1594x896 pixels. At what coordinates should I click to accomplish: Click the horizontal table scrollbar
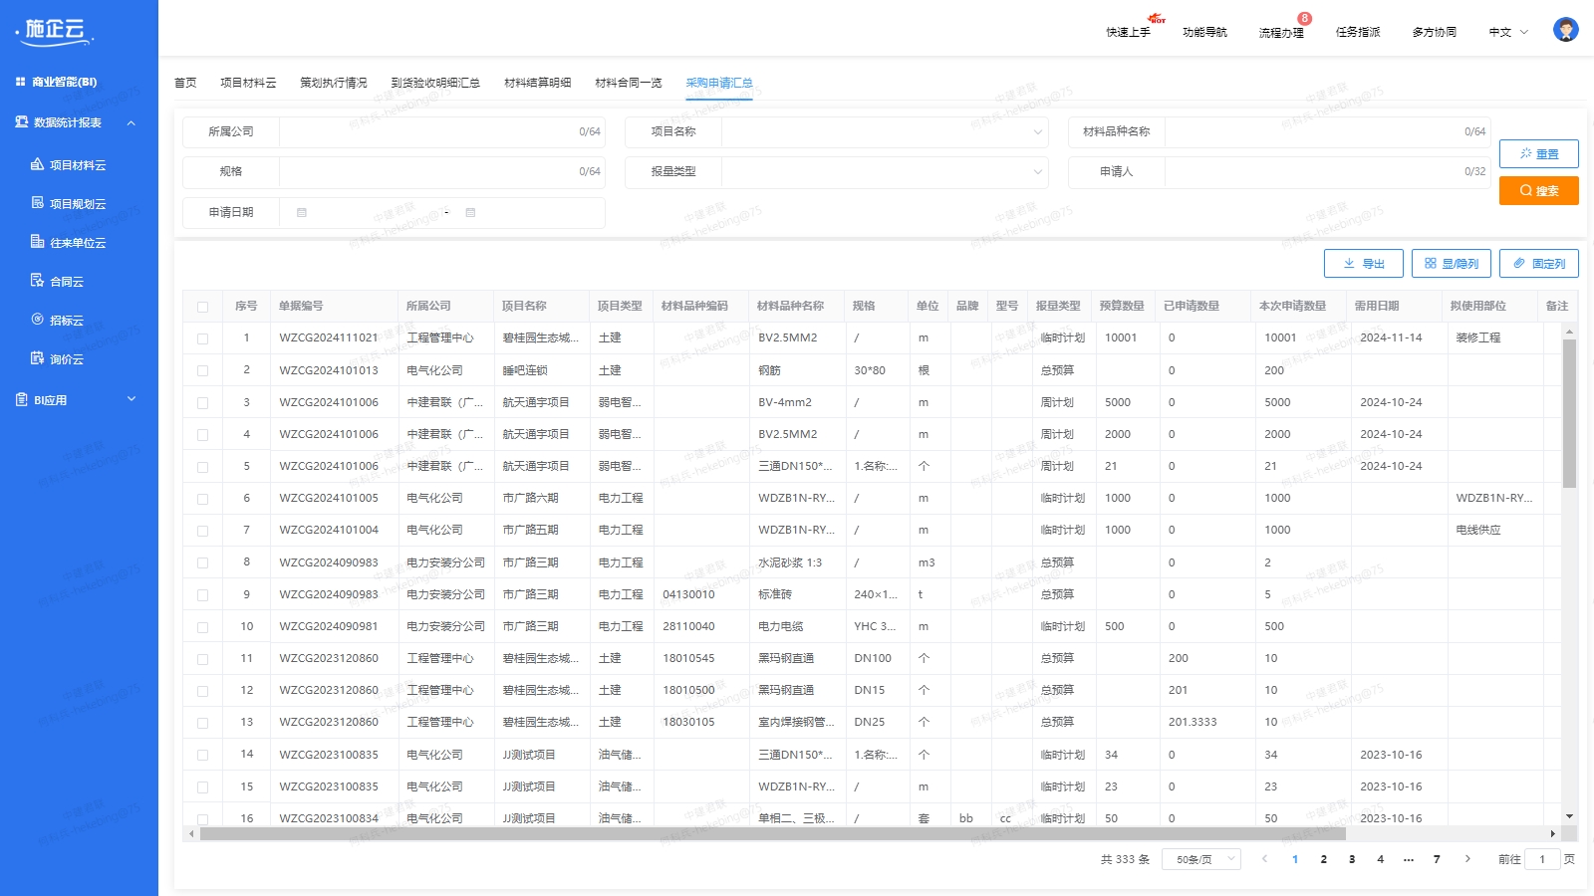[x=772, y=834]
